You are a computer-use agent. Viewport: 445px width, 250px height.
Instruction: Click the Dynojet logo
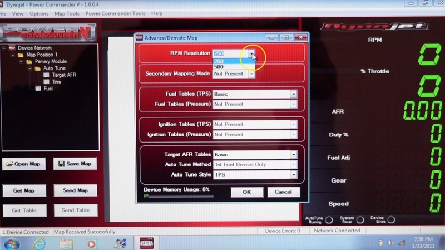(x=374, y=27)
